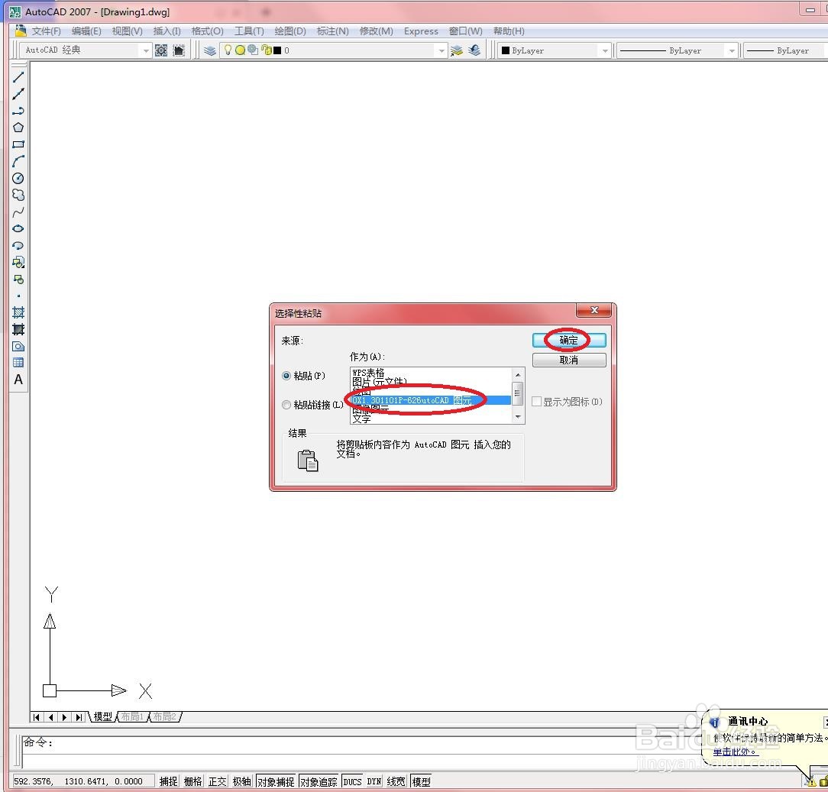This screenshot has width=828, height=792.
Task: Open the ByLayer color control dropdown
Action: pos(605,50)
